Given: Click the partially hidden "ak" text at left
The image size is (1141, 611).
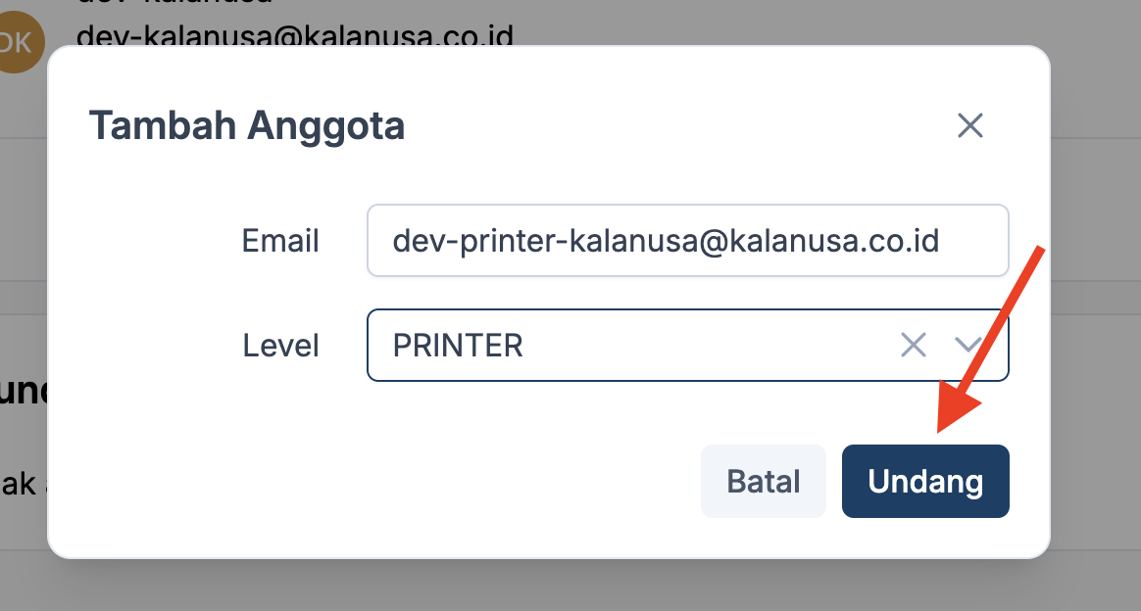Looking at the screenshot, I should pos(20,483).
